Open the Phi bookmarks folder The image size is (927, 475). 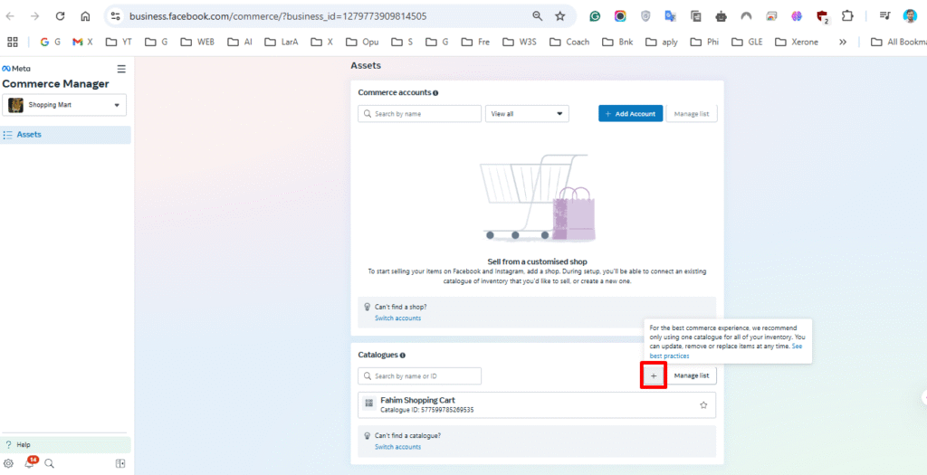[x=705, y=42]
